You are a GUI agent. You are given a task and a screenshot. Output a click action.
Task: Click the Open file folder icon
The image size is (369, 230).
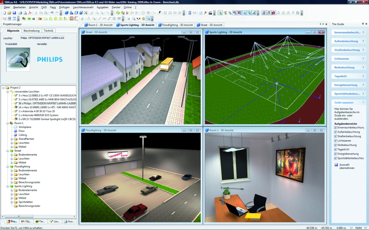coord(9,13)
